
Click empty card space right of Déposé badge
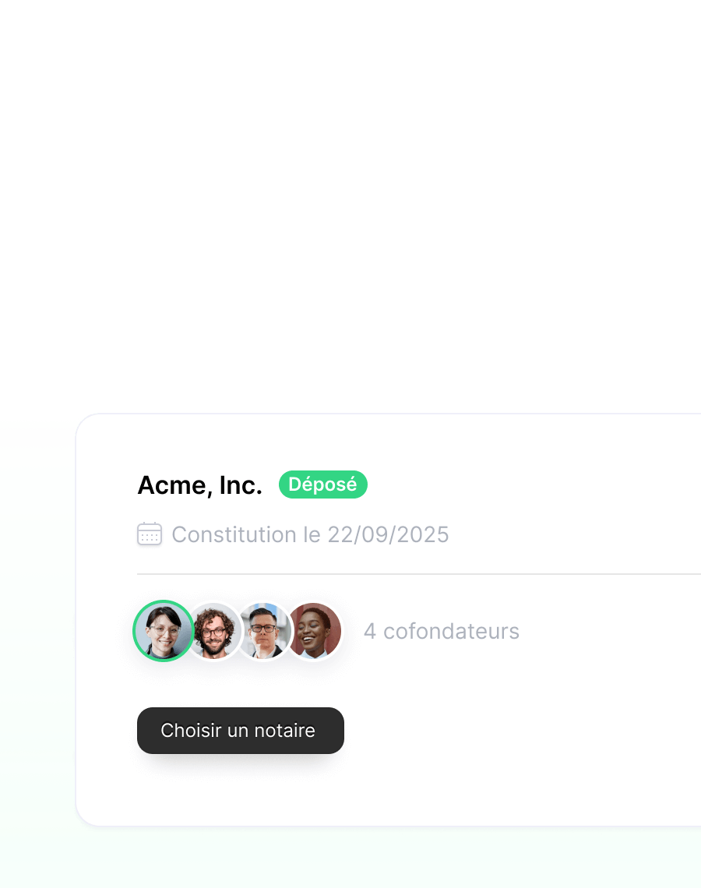pyautogui.click(x=532, y=485)
